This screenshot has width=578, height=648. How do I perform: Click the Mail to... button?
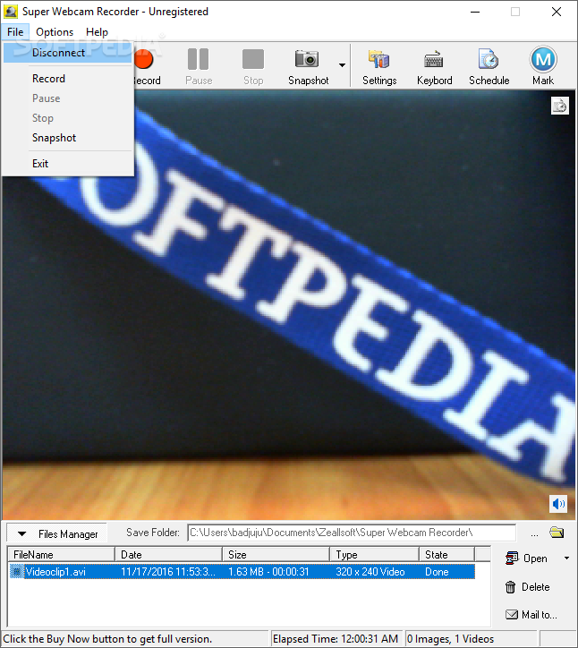click(531, 615)
